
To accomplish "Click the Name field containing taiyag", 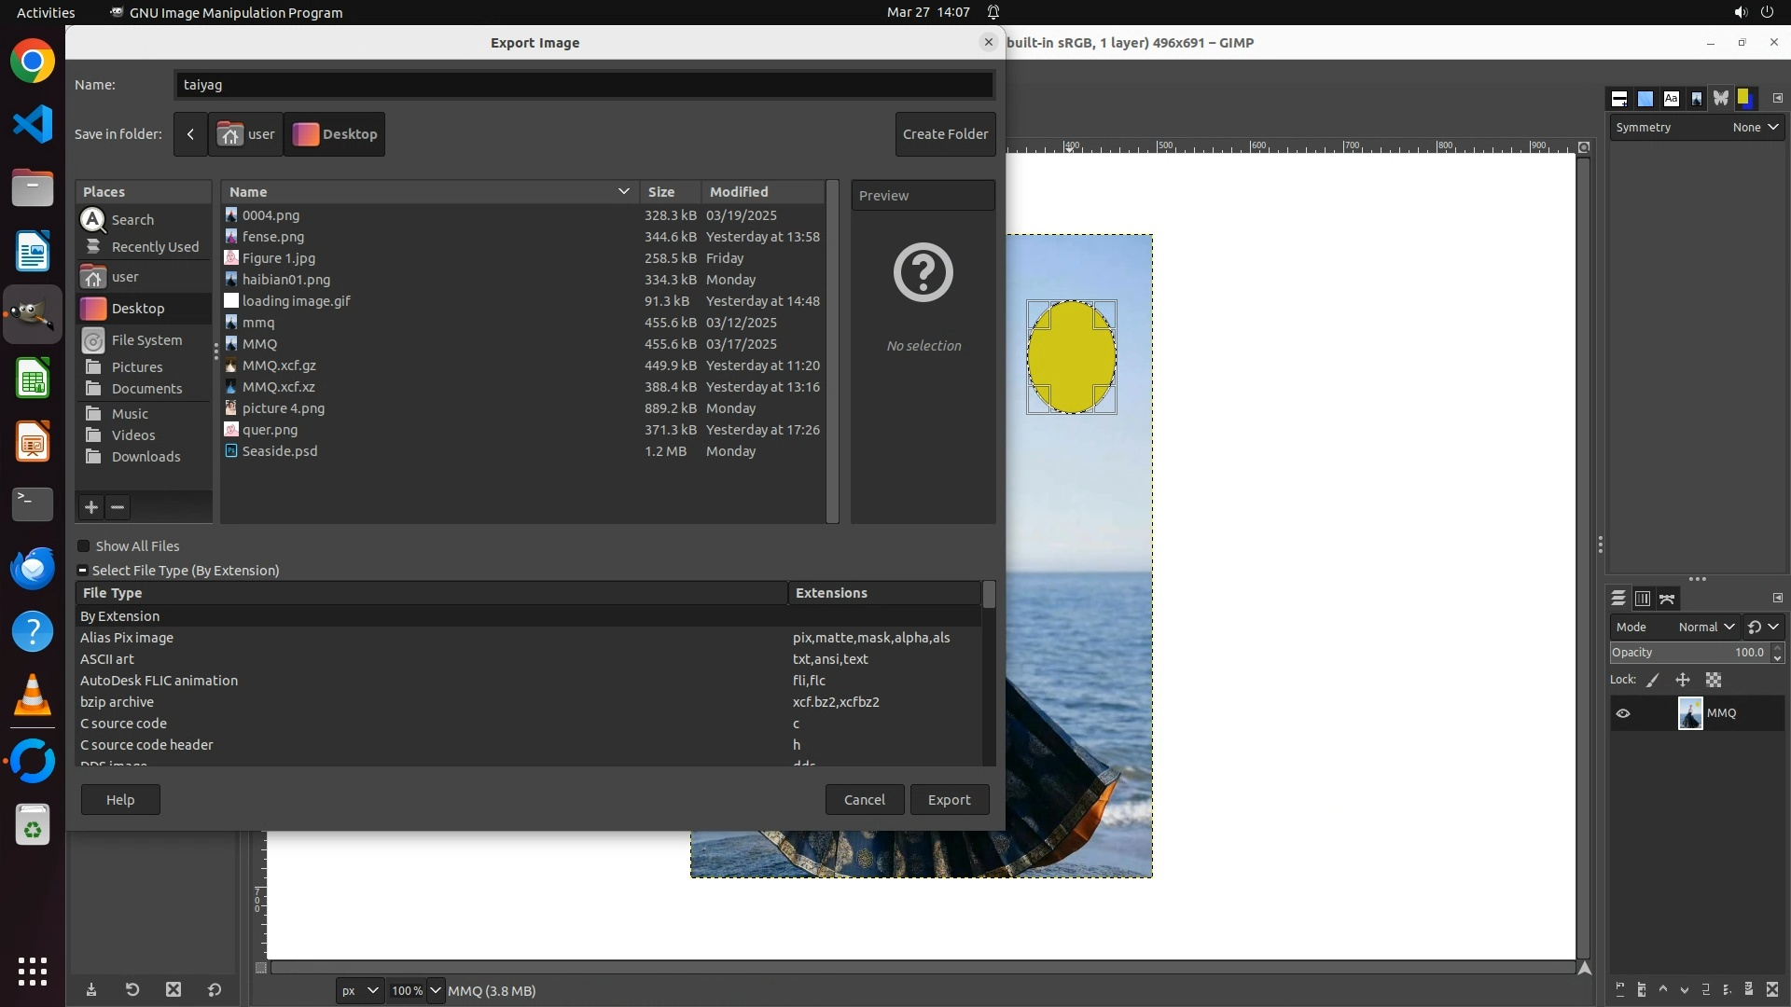I will [584, 85].
